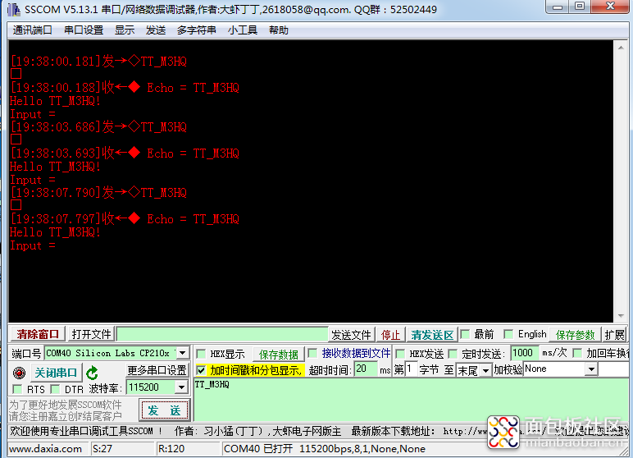Open the 显示 menu
This screenshot has width=633, height=458.
(125, 30)
